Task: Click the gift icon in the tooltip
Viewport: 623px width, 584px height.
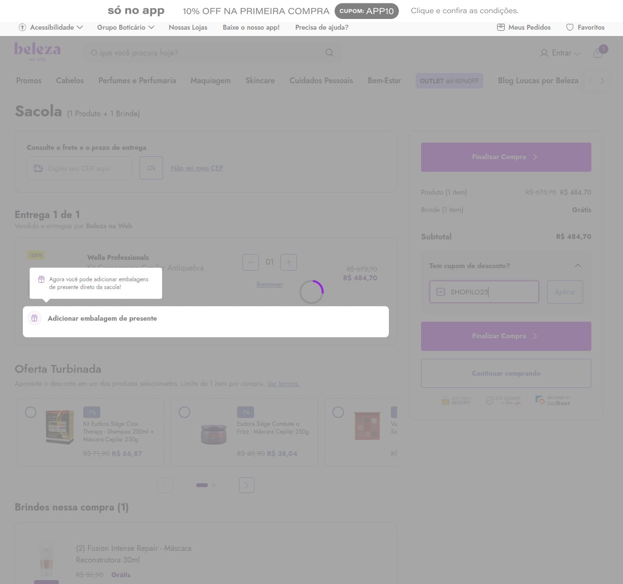Action: point(41,279)
